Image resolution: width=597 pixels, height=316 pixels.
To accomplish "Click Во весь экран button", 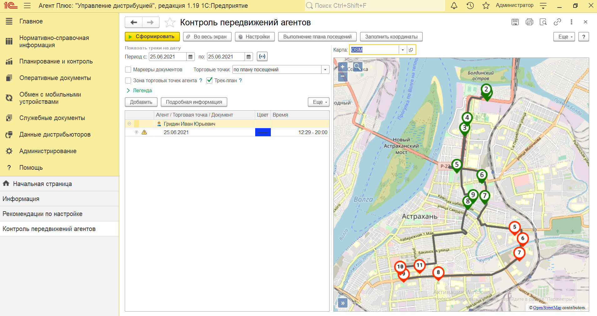I will 207,37.
